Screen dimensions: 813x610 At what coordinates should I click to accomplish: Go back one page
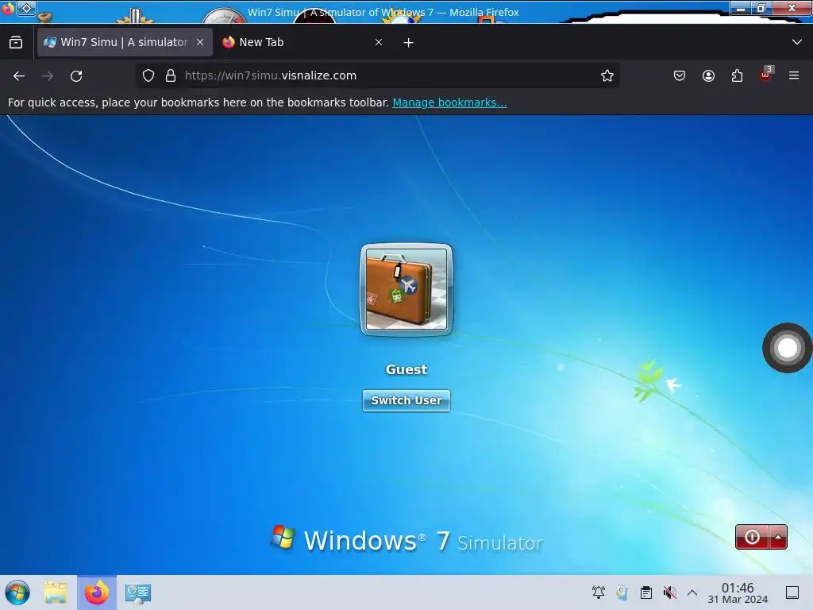coord(19,76)
